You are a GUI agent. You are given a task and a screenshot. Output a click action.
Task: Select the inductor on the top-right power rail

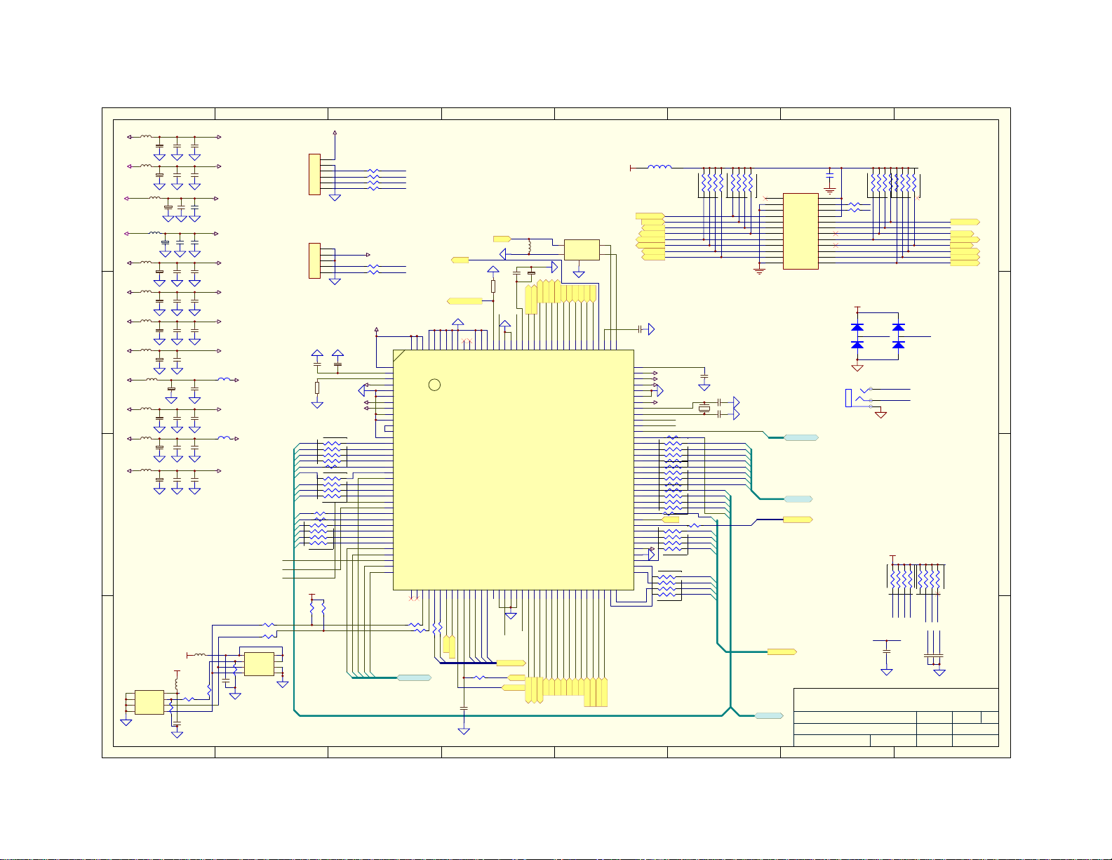click(x=659, y=167)
